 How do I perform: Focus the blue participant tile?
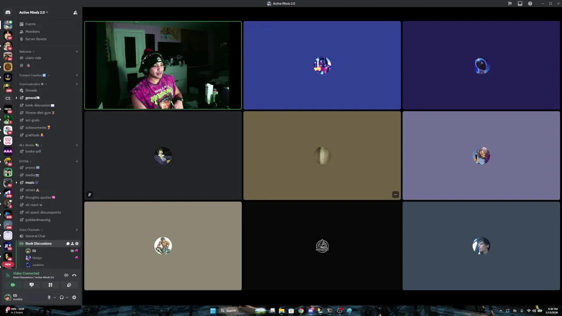coord(322,65)
